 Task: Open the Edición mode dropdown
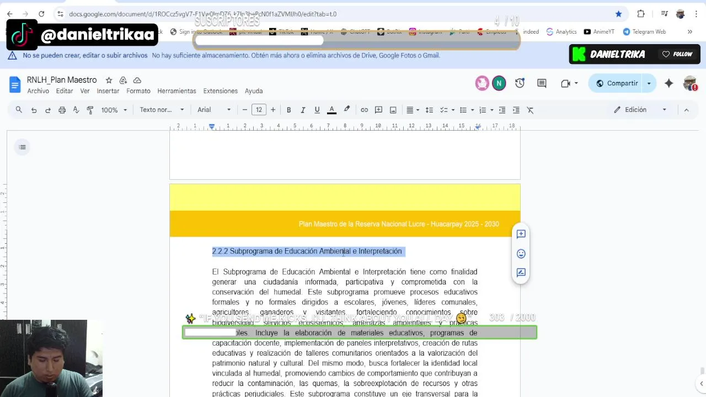(640, 110)
